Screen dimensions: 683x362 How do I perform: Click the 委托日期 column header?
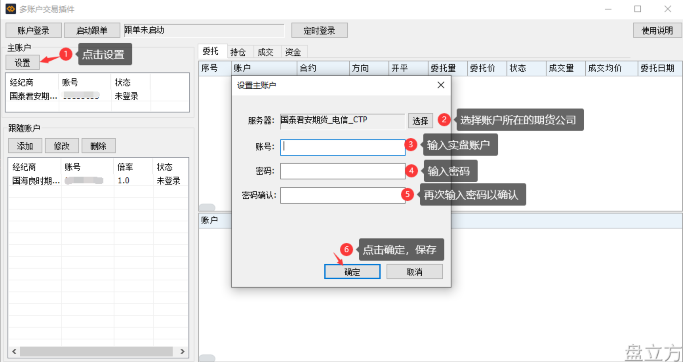660,68
